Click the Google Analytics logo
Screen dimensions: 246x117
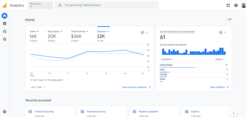(5, 5)
